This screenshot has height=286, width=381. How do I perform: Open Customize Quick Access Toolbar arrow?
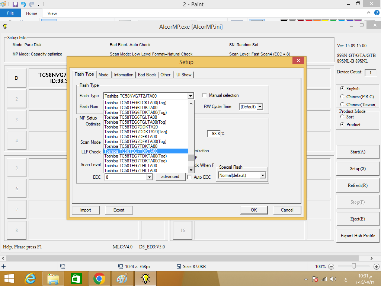point(38,4)
